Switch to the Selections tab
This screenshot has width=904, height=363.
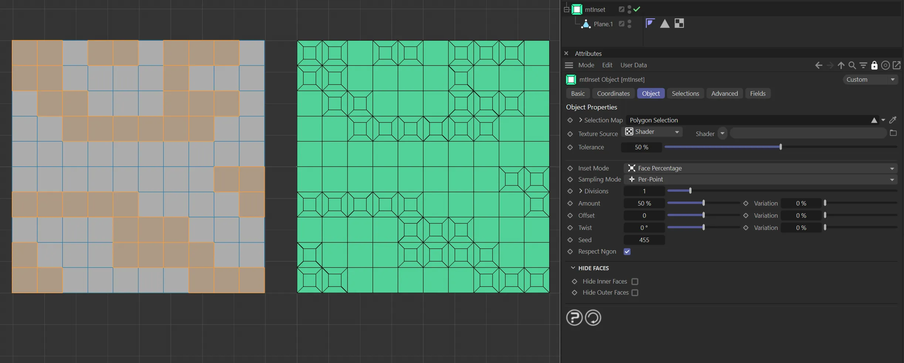pyautogui.click(x=685, y=94)
